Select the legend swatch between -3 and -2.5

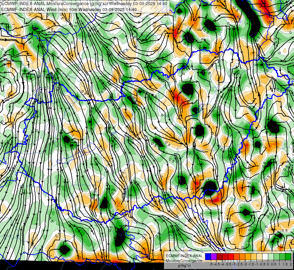pyautogui.click(x=237, y=257)
